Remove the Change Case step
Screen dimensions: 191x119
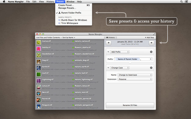(x=151, y=68)
